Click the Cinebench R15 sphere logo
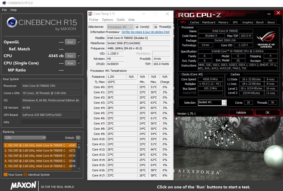Image resolution: width=283 pixels, height=191 pixels. pyautogui.click(x=12, y=22)
